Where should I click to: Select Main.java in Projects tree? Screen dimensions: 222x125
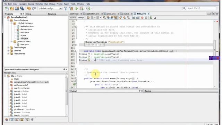click(25, 44)
